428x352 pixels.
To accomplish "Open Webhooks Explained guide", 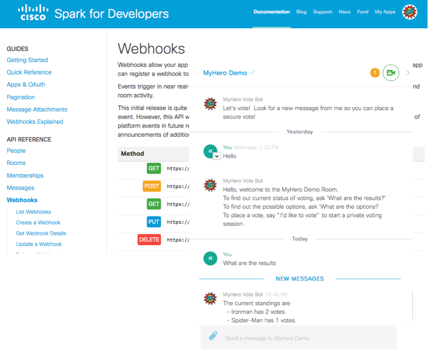I will tap(35, 122).
